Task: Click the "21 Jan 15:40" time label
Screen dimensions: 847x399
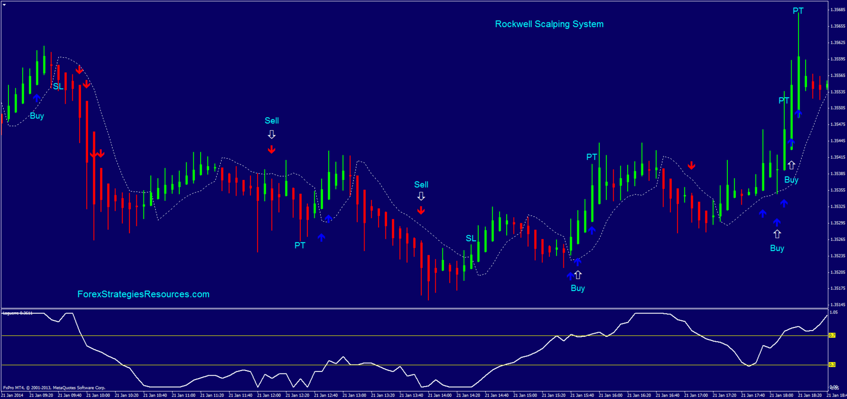Action: pos(582,395)
